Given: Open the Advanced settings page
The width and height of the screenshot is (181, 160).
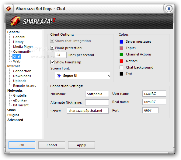Looking at the screenshot, I should [x=15, y=120].
